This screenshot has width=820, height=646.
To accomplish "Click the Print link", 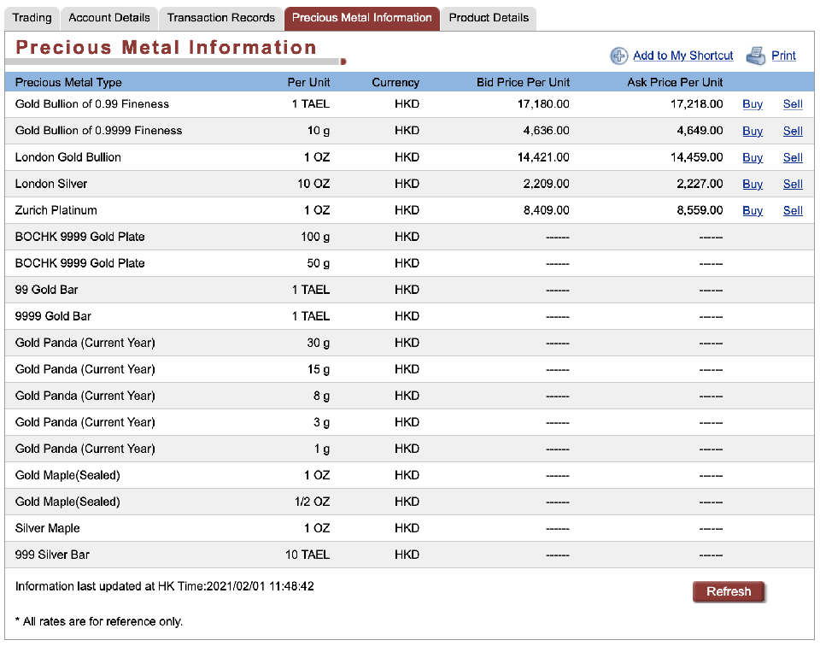I will [x=783, y=56].
